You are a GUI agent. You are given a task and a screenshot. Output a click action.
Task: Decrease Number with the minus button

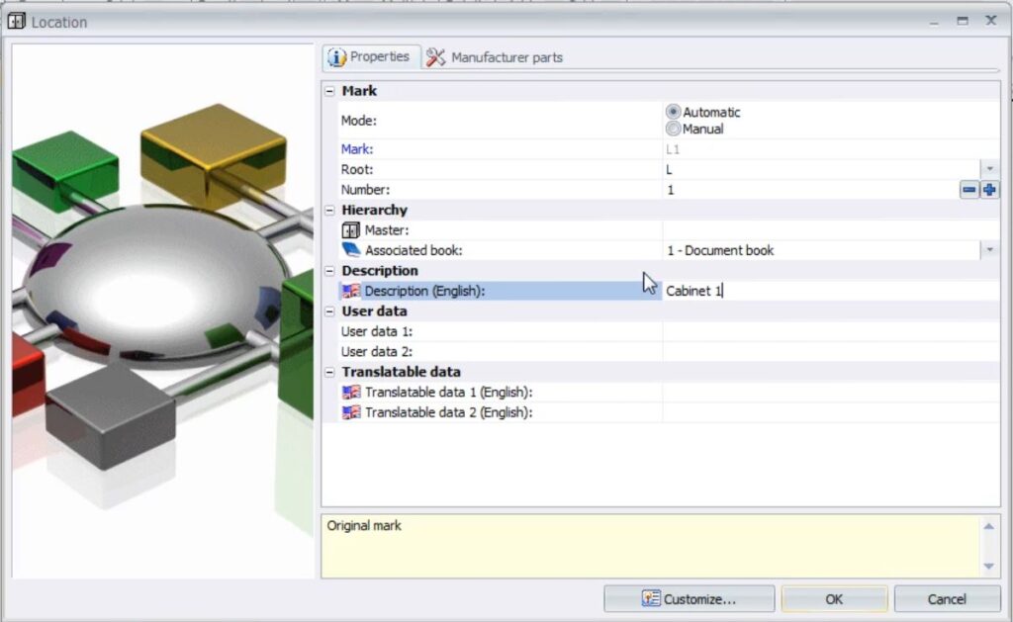point(969,190)
